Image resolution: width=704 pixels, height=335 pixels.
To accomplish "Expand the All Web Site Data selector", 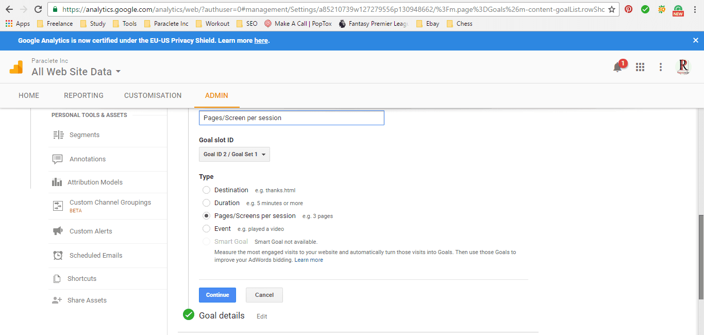I will click(76, 72).
